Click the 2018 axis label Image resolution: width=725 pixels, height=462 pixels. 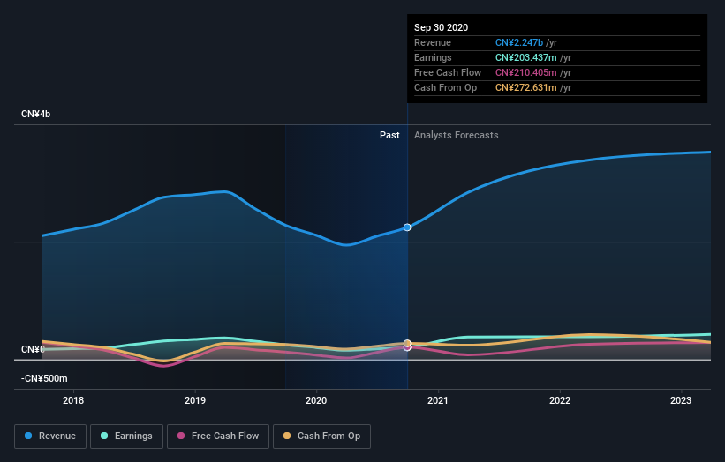[x=73, y=400]
